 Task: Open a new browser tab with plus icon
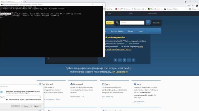click(25, 2)
